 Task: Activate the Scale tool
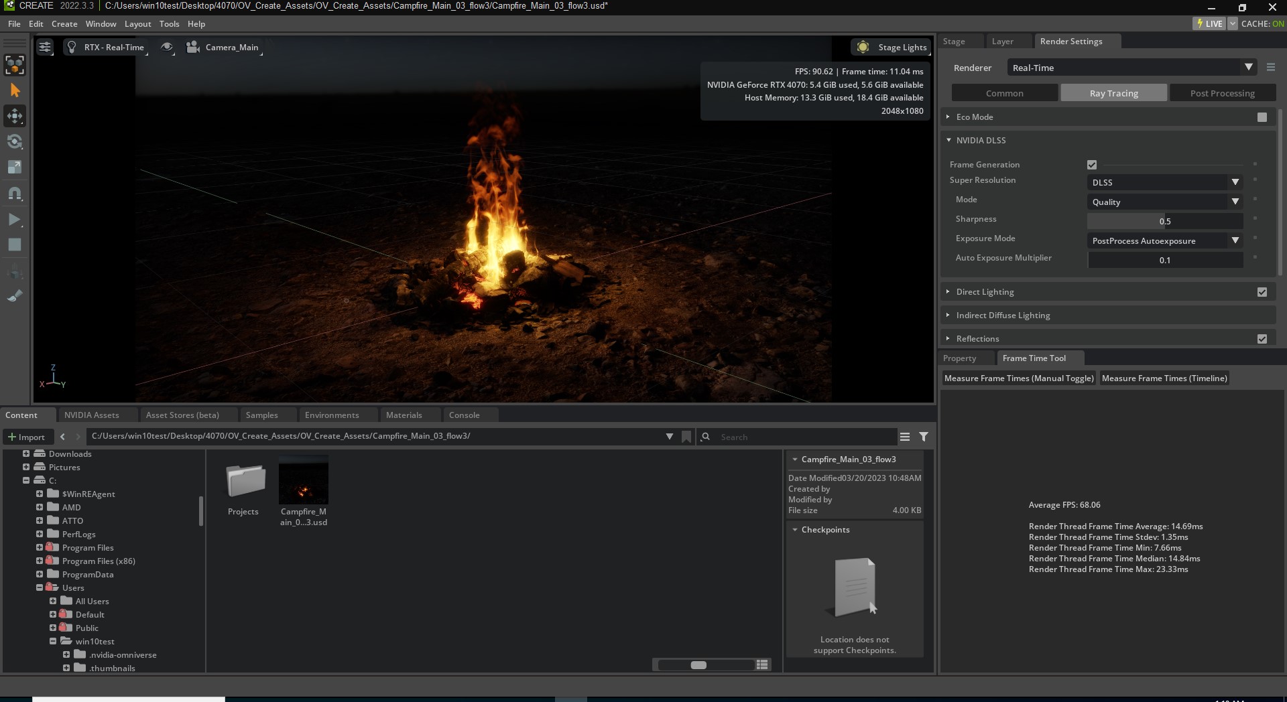point(15,167)
